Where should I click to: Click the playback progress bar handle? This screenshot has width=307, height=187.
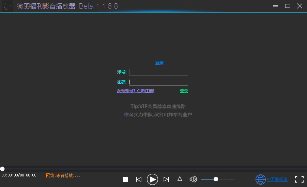[2, 169]
